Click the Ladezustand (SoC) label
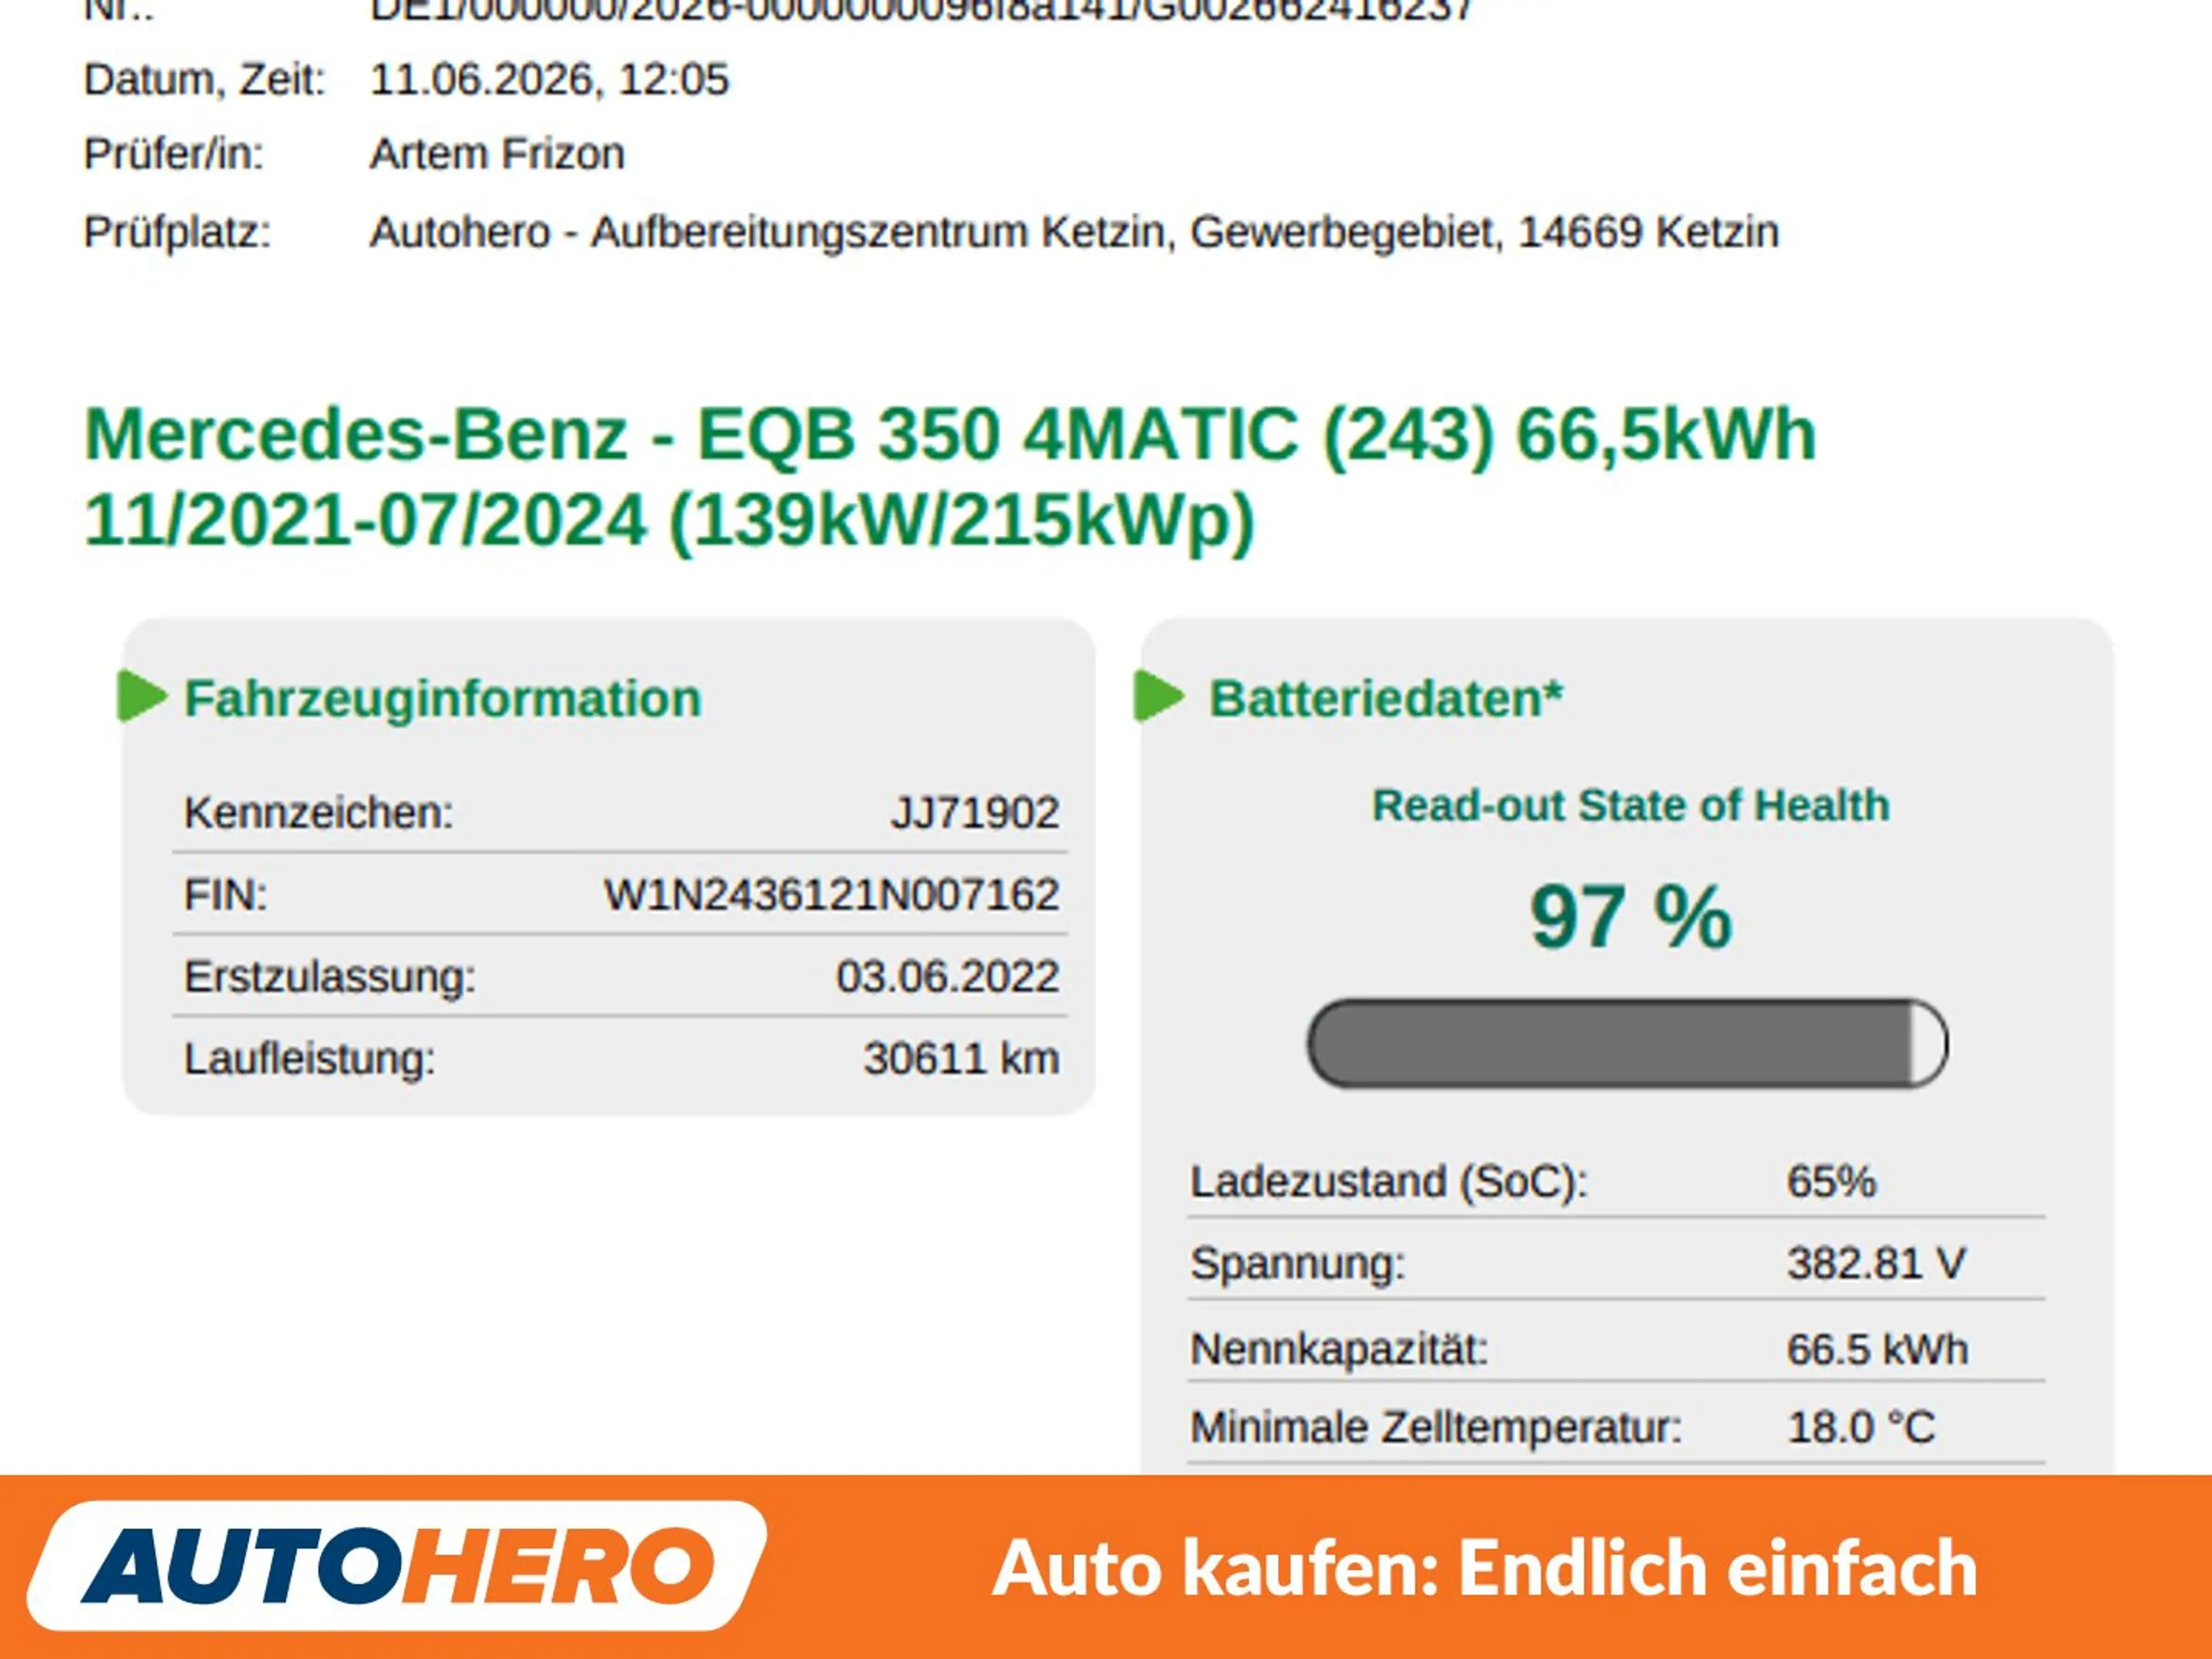The image size is (2212, 1659). [x=1389, y=1182]
